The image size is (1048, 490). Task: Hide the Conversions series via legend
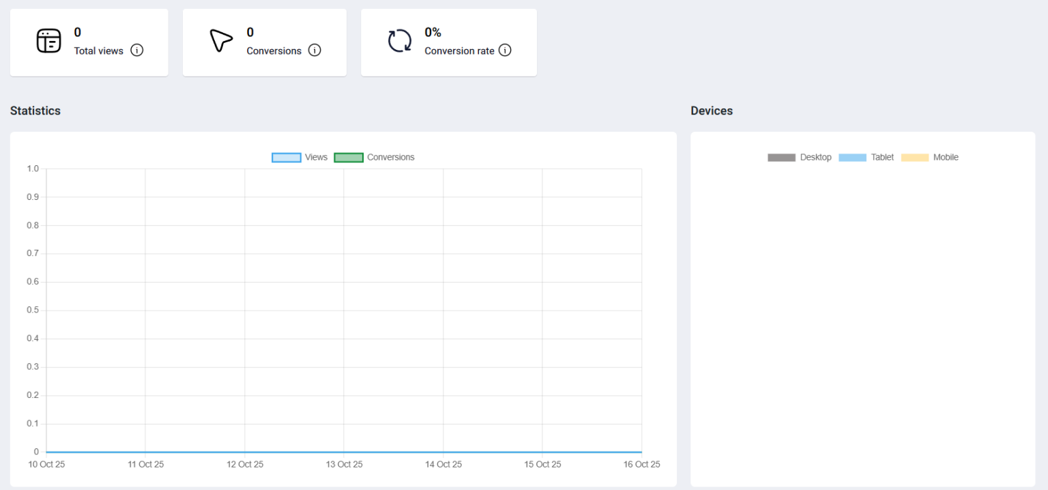(x=375, y=158)
